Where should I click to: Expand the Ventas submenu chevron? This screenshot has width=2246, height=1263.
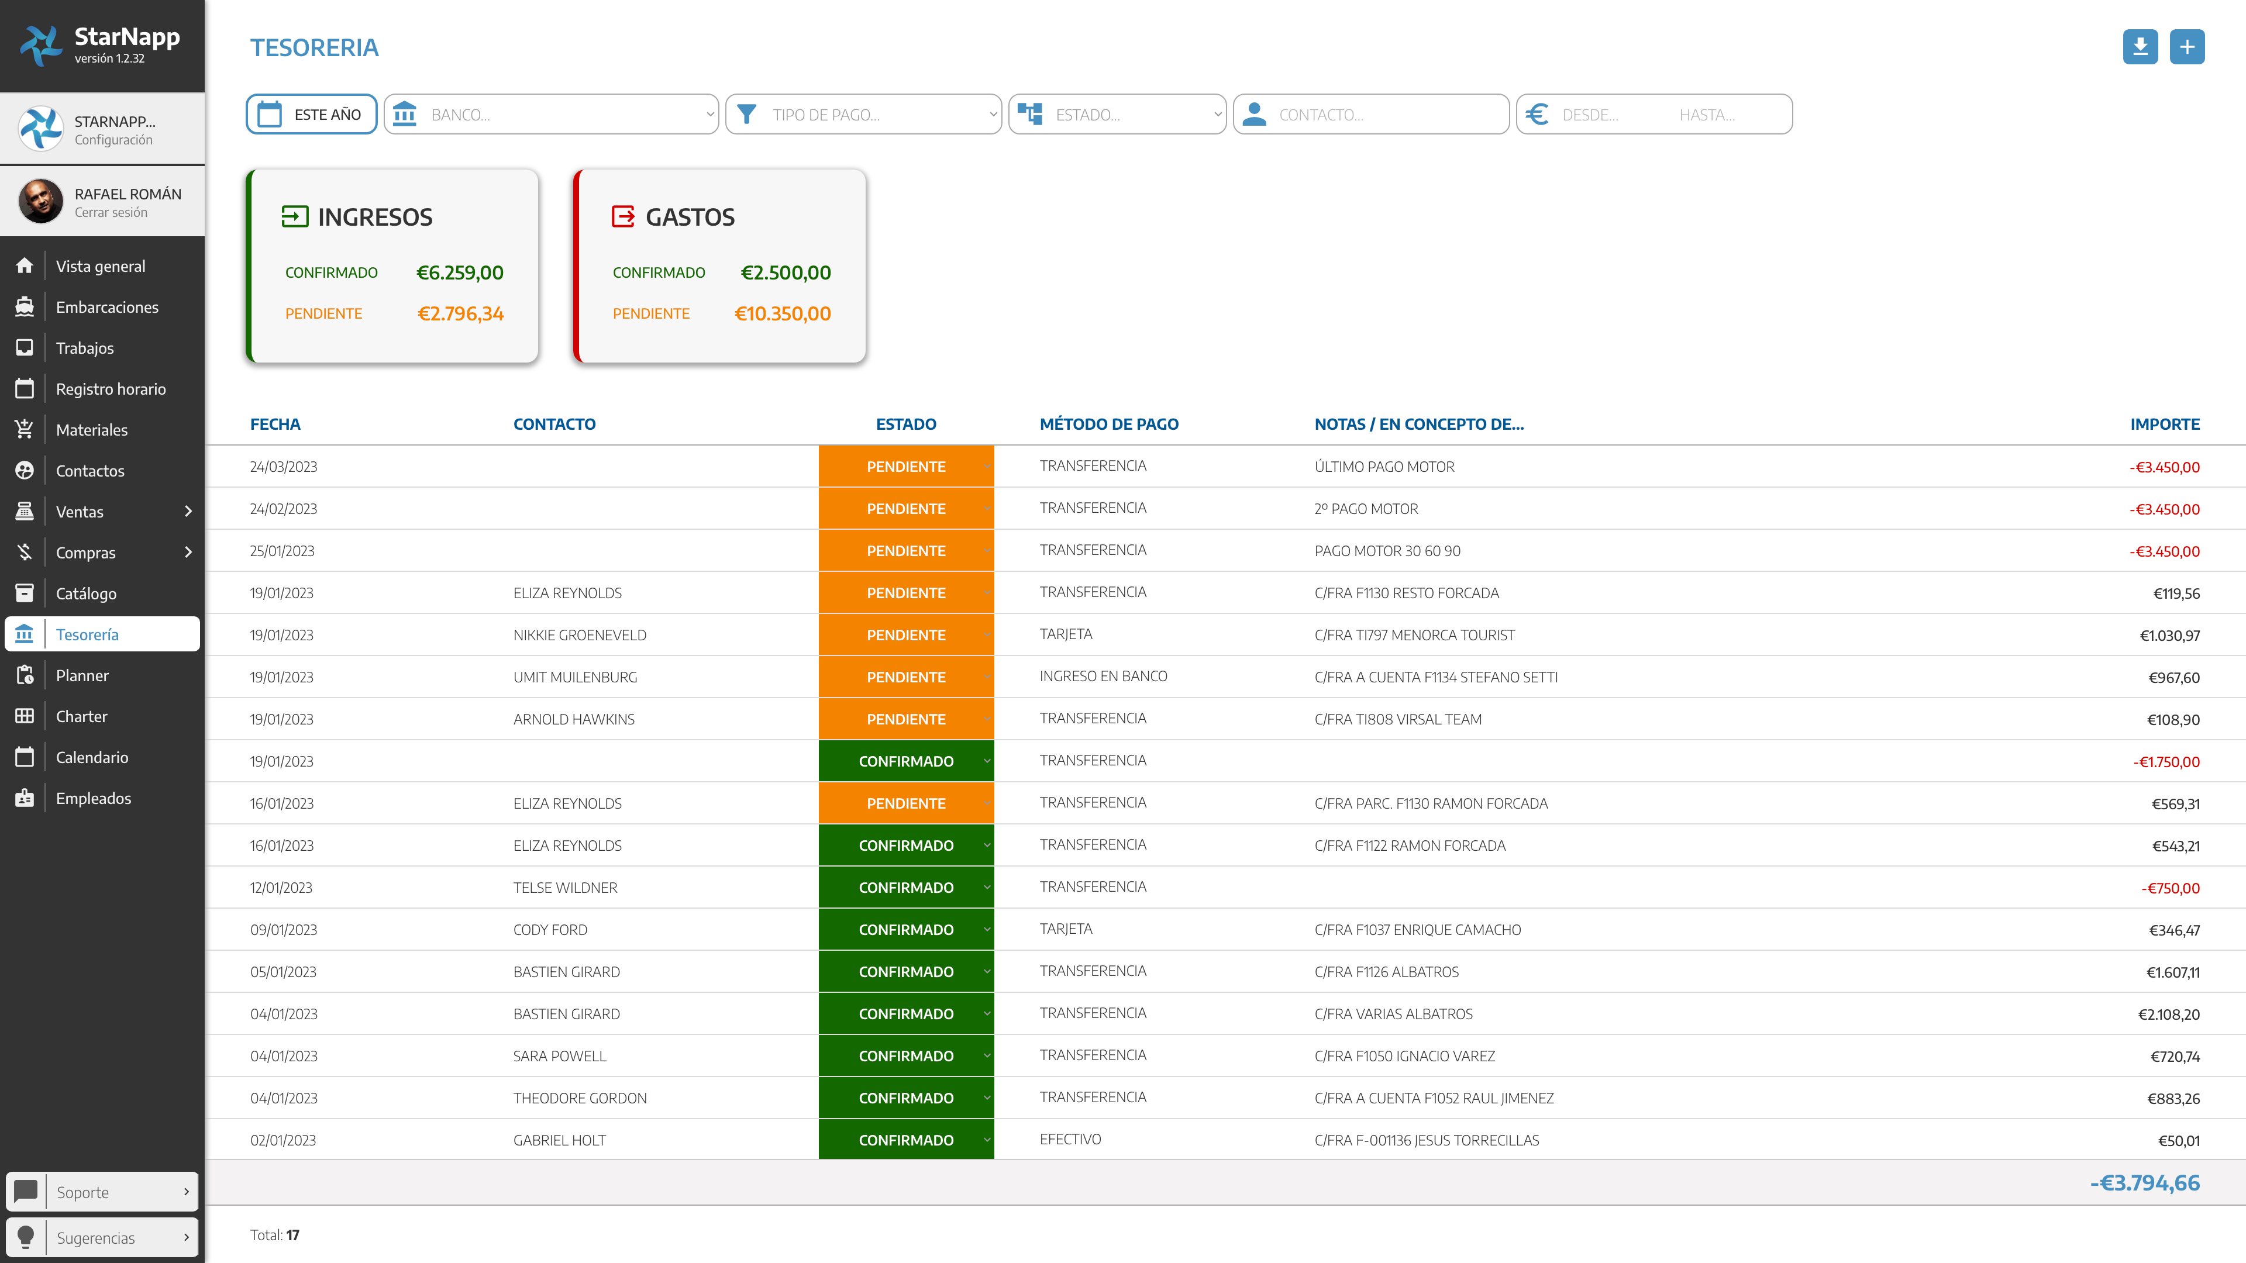click(187, 512)
